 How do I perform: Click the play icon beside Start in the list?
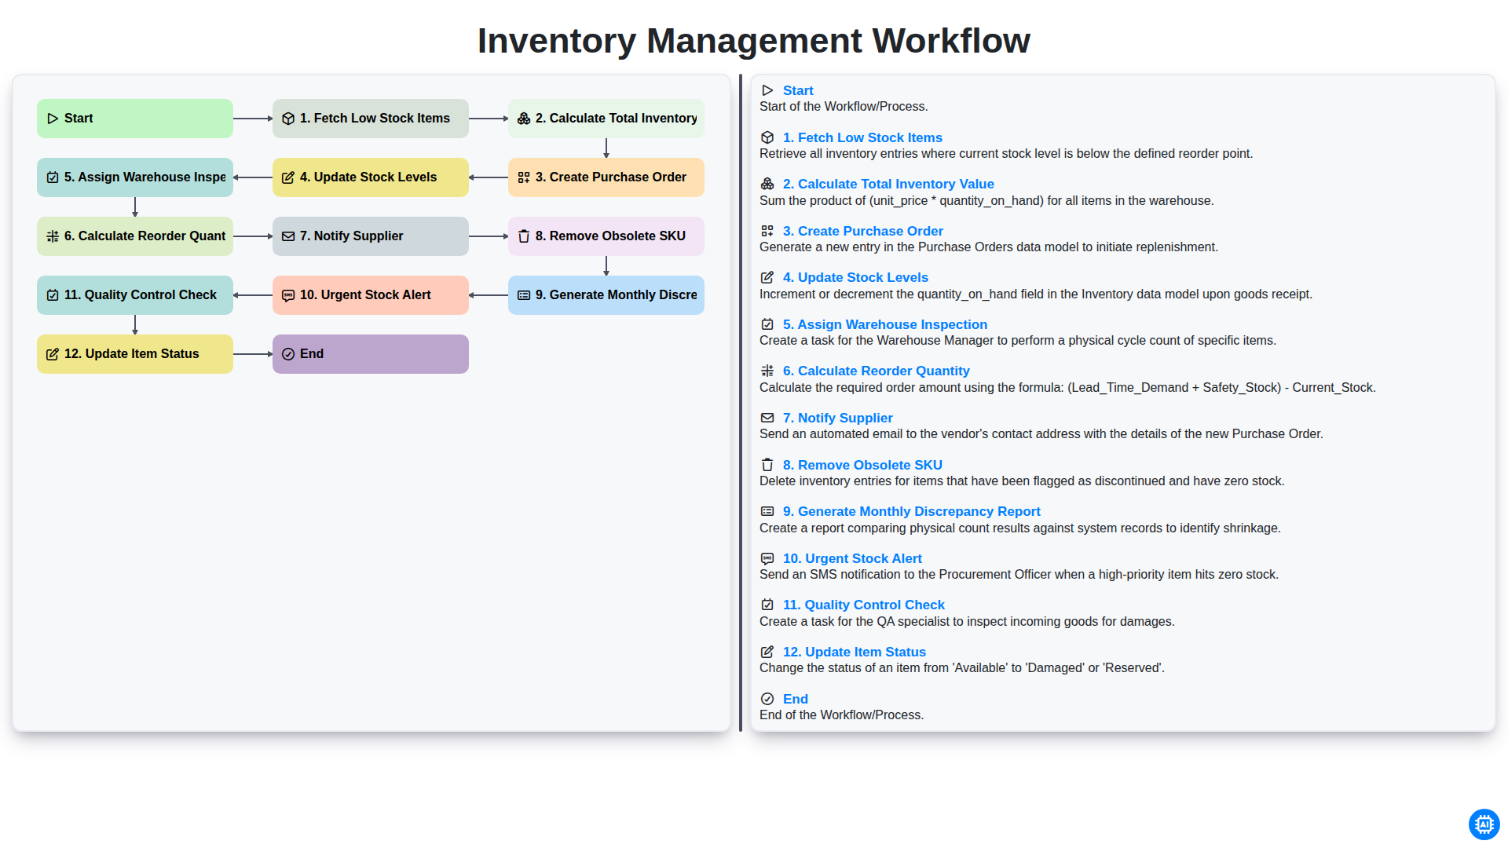(x=767, y=90)
